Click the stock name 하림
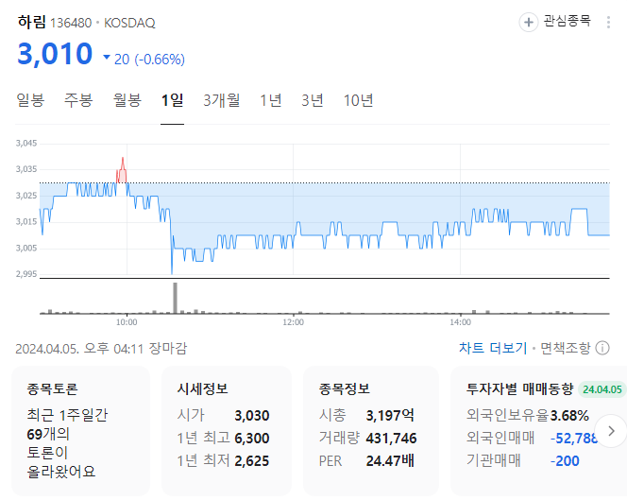The height and width of the screenshot is (500, 627). click(32, 22)
